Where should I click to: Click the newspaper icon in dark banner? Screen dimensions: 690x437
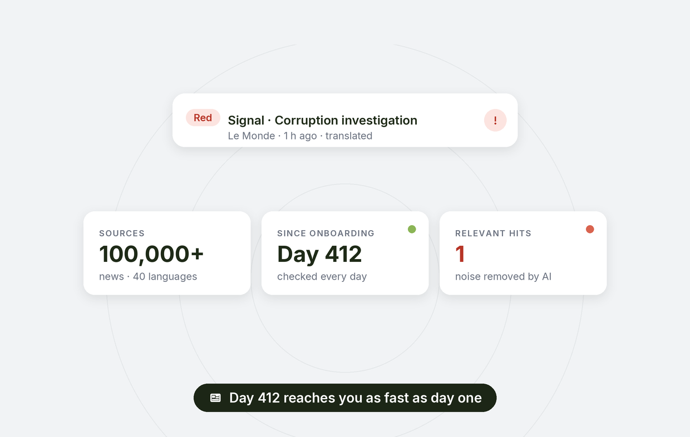(x=215, y=398)
